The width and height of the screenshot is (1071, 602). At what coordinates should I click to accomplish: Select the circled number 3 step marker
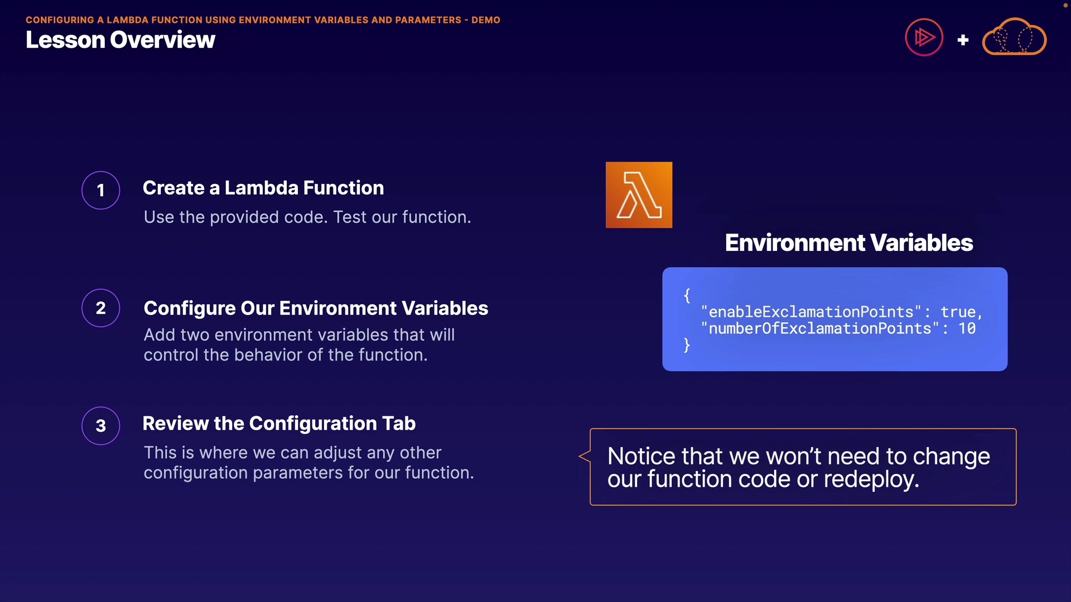click(101, 426)
